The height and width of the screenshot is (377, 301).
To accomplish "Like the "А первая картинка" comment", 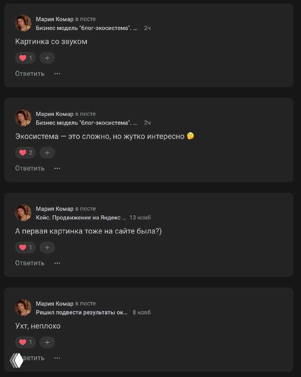I will (25, 247).
